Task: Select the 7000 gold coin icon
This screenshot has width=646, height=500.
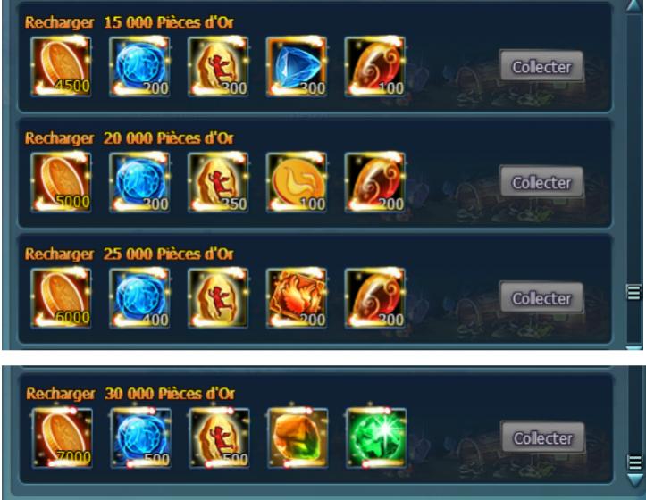Action: (x=63, y=437)
